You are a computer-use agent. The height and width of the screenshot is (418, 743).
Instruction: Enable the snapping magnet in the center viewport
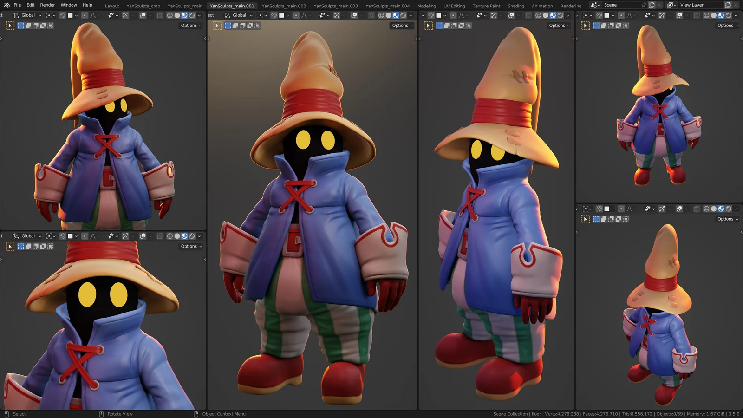click(x=274, y=15)
